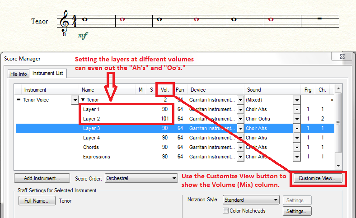Select the Instrument List tab

click(x=47, y=73)
